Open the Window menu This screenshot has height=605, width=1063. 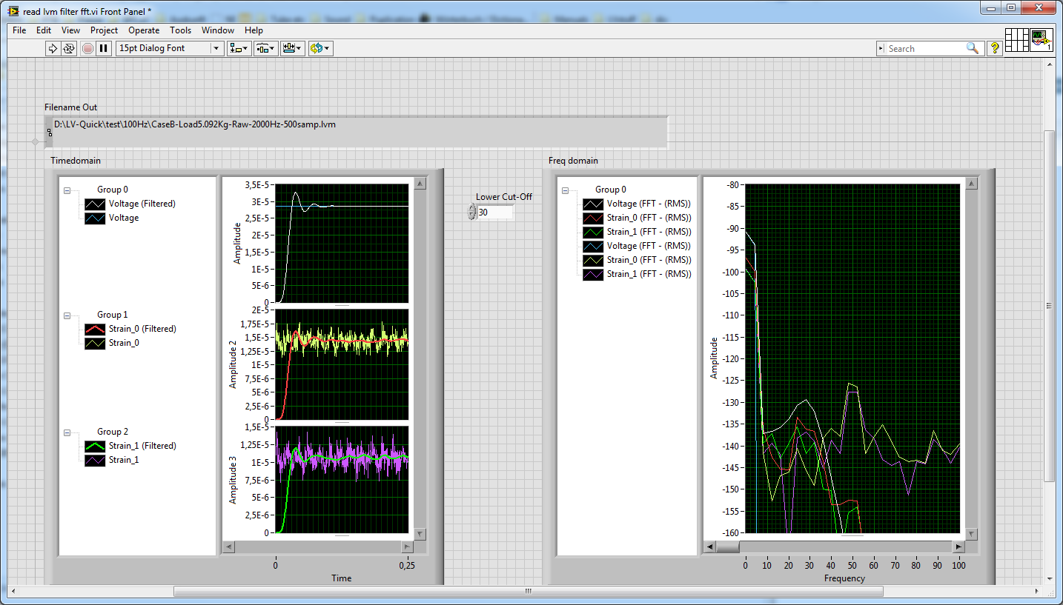[218, 30]
